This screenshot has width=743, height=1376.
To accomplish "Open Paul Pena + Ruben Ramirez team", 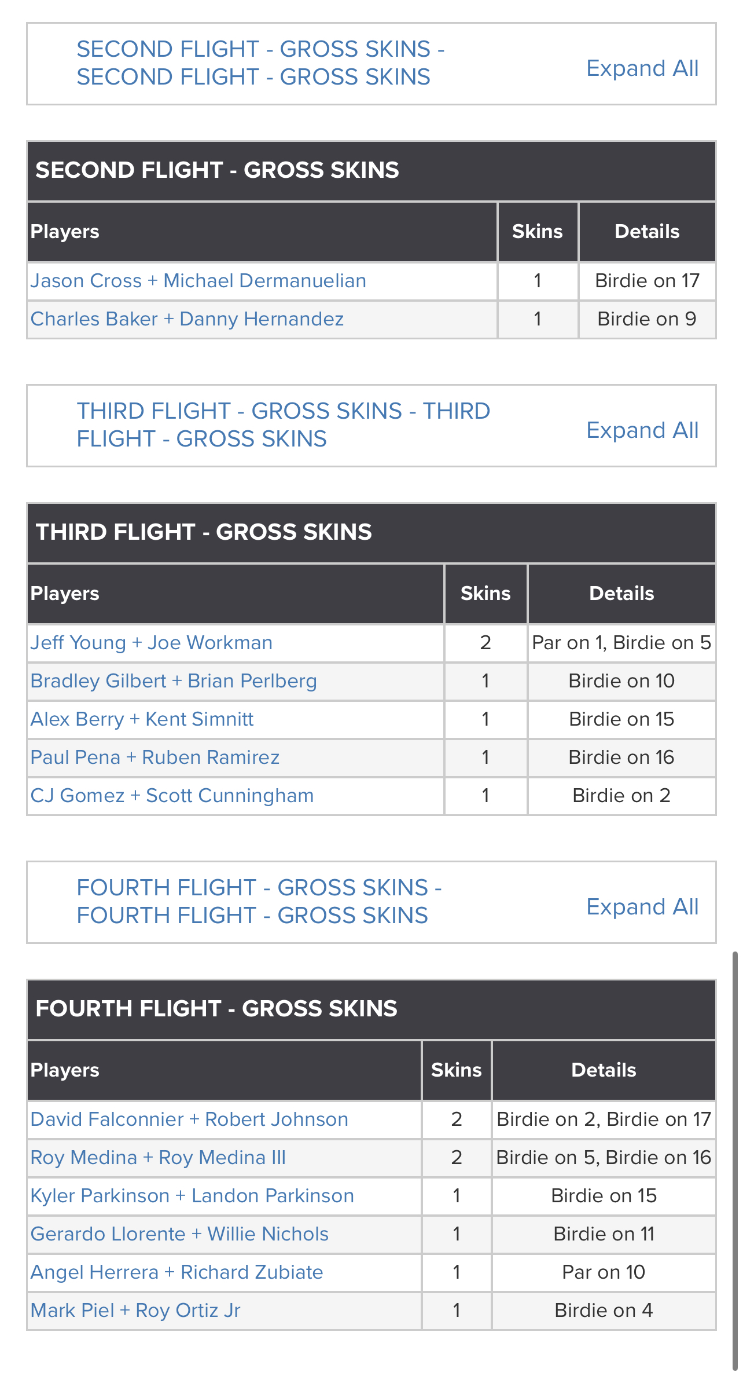I will point(155,757).
